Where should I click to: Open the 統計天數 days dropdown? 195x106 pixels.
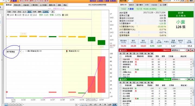click(132, 1)
